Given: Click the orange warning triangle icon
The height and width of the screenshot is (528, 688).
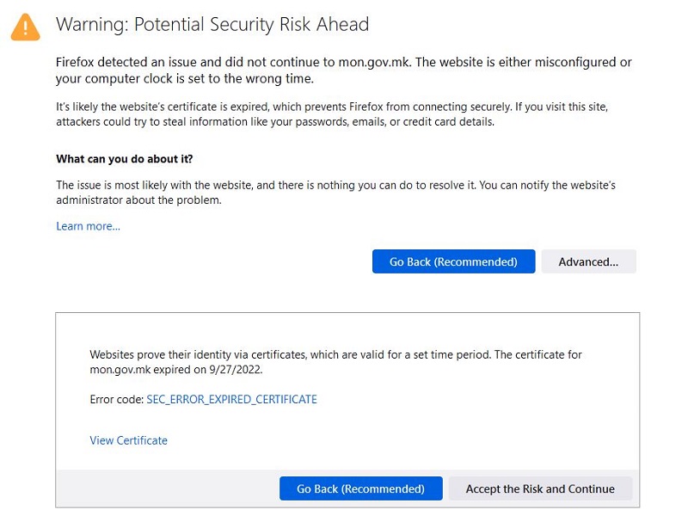Looking at the screenshot, I should 26,26.
